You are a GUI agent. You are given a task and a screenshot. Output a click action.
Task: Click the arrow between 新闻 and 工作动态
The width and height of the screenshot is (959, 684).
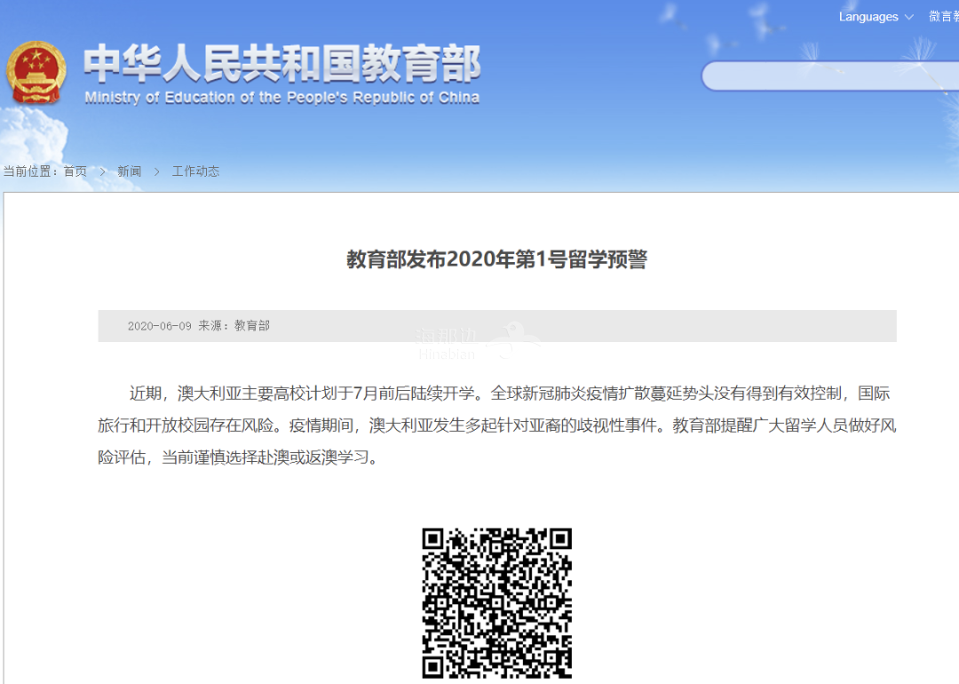pos(156,171)
